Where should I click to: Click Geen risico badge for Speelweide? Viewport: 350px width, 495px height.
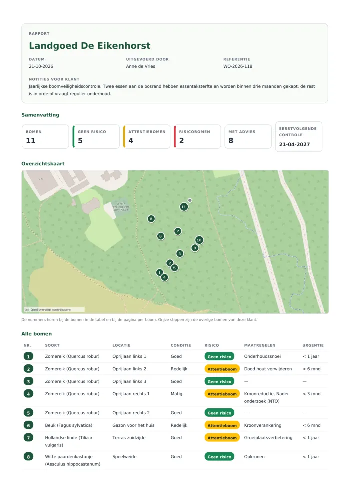point(219,457)
